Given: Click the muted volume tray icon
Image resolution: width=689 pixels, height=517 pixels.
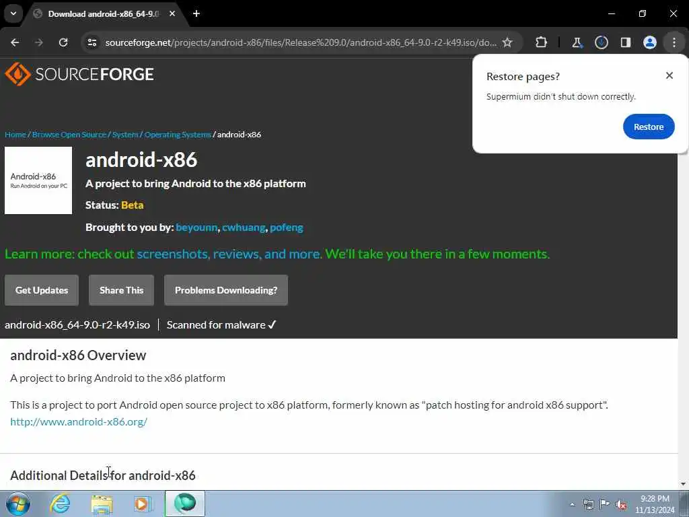Looking at the screenshot, I should point(621,504).
